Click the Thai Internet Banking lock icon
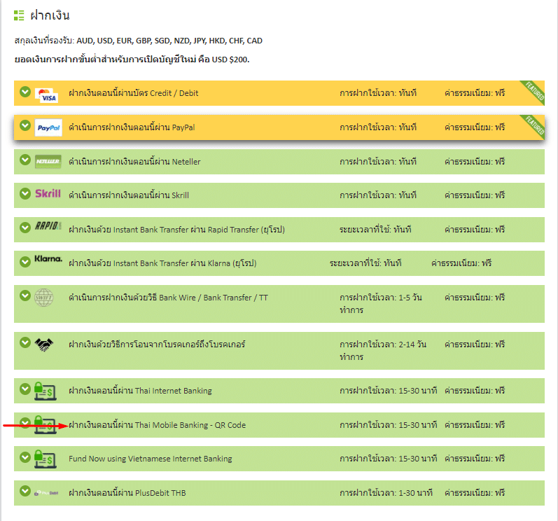558x521 pixels. 45,390
